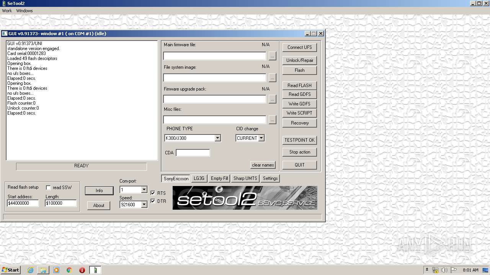Open the Com-port dropdown
This screenshot has width=490, height=275.
pos(144,189)
